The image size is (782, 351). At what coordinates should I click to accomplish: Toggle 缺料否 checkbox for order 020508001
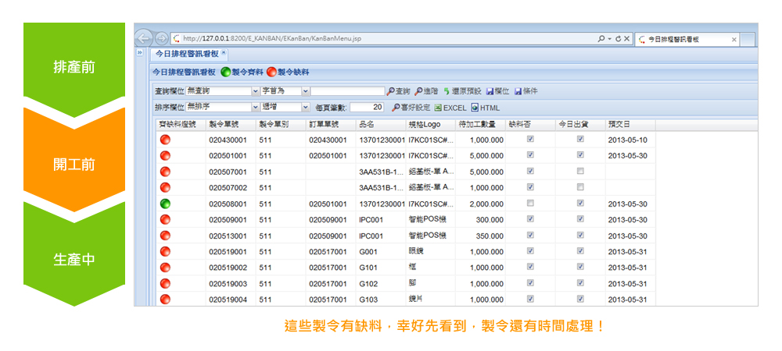pyautogui.click(x=530, y=204)
